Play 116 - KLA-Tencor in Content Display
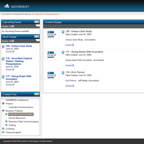This screenshot has height=144, width=144. [63, 73]
